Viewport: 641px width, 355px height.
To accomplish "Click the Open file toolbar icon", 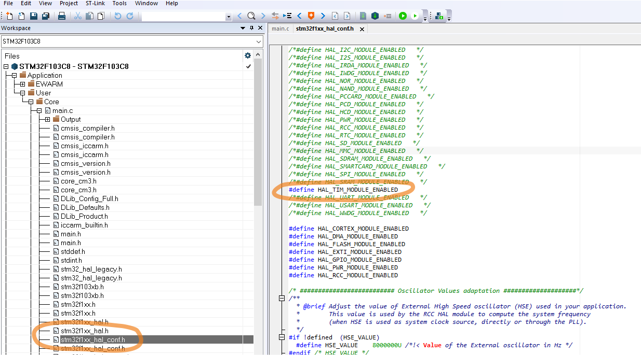I will click(21, 16).
